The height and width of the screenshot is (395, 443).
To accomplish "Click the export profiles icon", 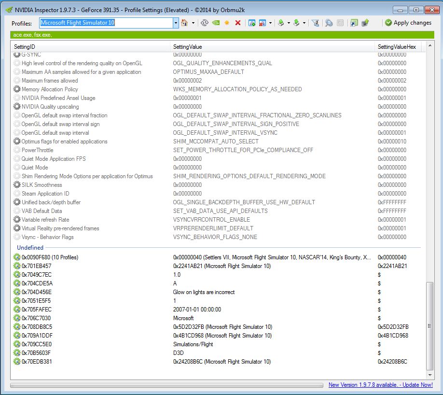I will pos(281,23).
